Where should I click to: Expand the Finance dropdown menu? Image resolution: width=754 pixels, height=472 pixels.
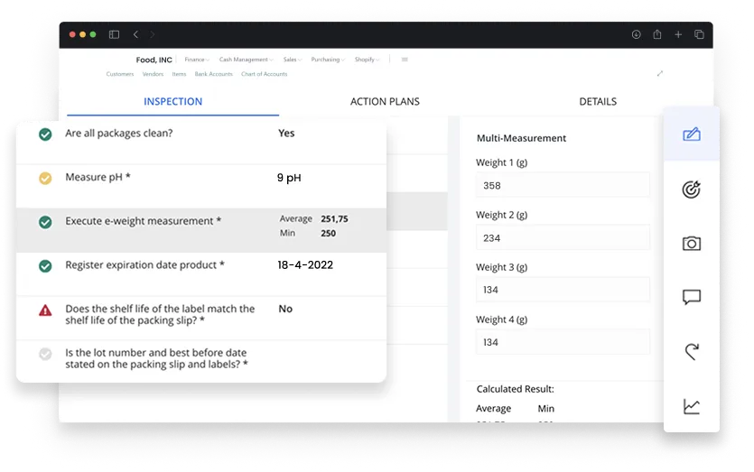coord(196,60)
